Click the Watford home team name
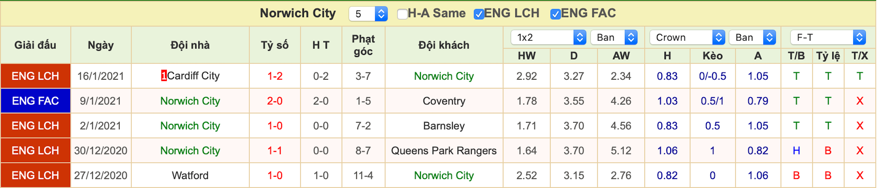Viewport: 878px width, 188px height. click(190, 175)
